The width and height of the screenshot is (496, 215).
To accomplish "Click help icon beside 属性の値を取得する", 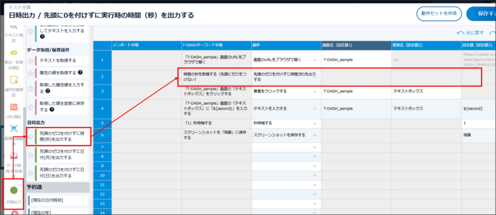I will pyautogui.click(x=80, y=73).
